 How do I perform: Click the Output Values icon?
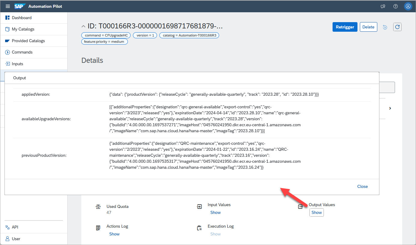click(300, 207)
